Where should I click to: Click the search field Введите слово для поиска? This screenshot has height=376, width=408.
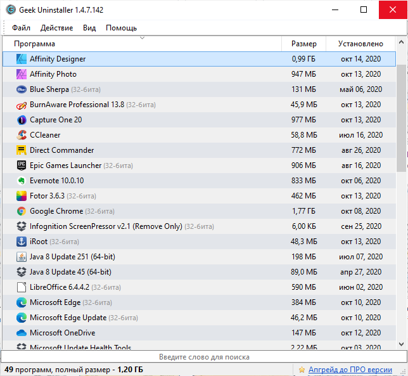[204, 357]
